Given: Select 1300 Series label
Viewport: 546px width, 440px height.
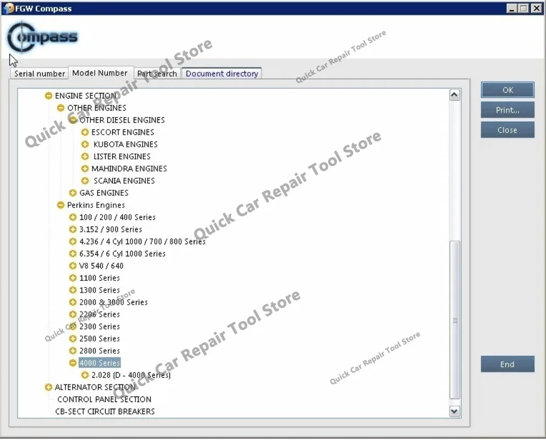Looking at the screenshot, I should click(100, 290).
